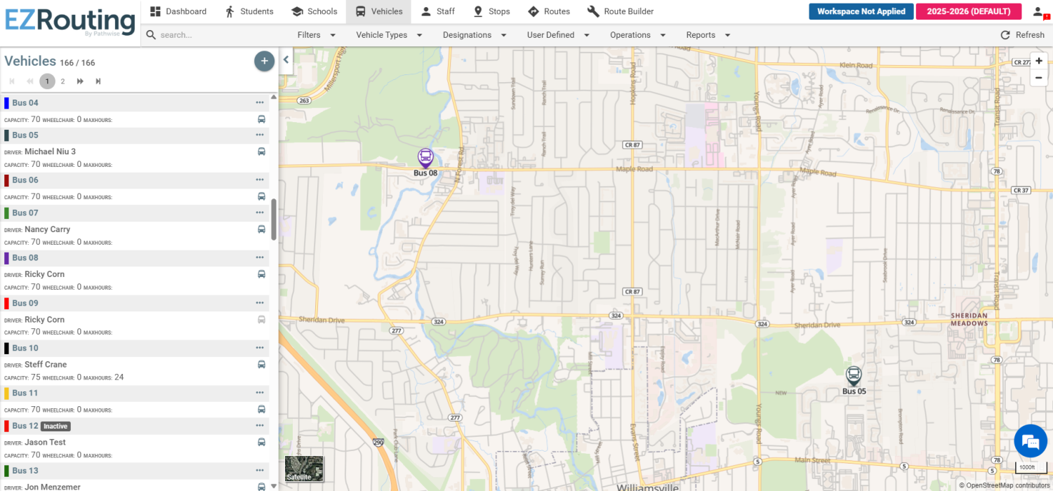Zoom in on the map
This screenshot has width=1053, height=491.
click(x=1038, y=61)
